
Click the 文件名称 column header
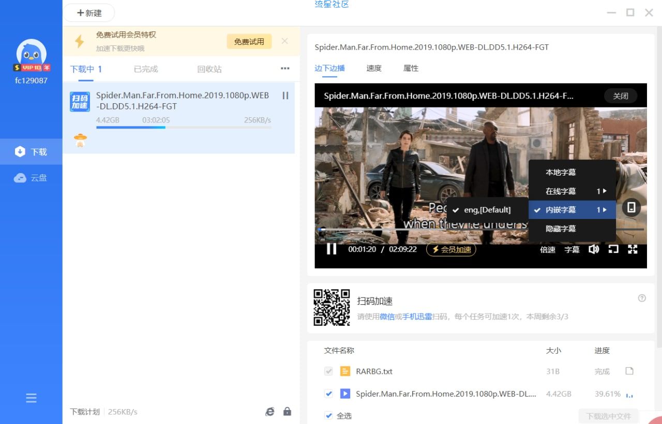coord(339,350)
